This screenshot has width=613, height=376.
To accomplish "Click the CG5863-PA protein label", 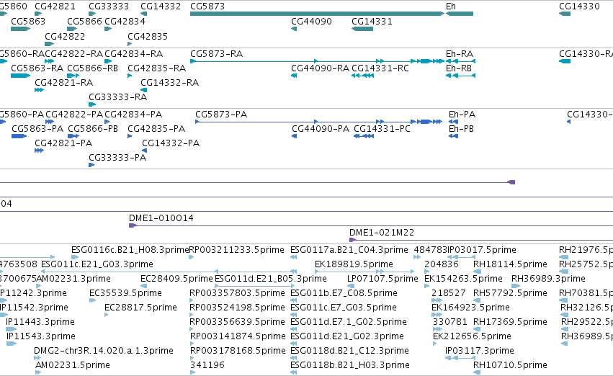I will pyautogui.click(x=37, y=129).
